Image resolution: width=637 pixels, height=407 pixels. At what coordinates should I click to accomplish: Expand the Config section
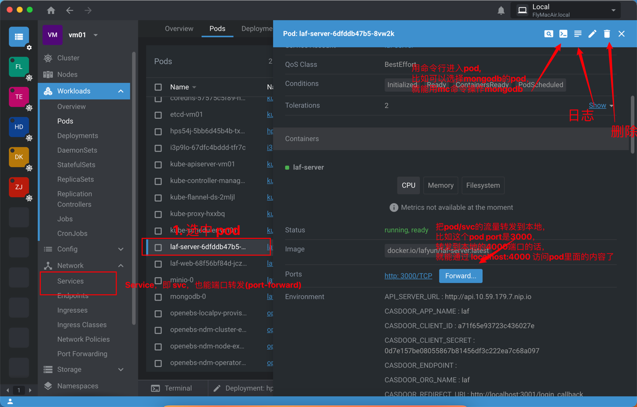(x=121, y=249)
